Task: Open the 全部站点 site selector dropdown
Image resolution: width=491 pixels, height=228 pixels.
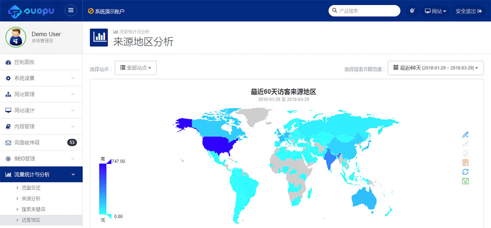Action: [x=136, y=68]
